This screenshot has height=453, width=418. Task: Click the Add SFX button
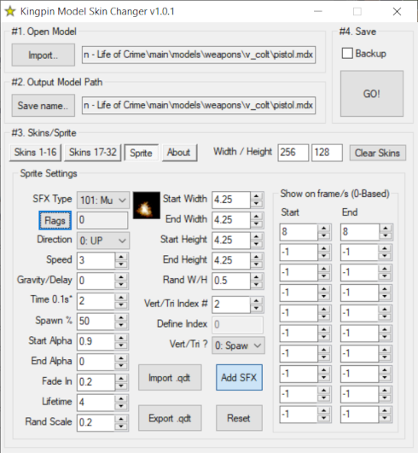point(239,378)
